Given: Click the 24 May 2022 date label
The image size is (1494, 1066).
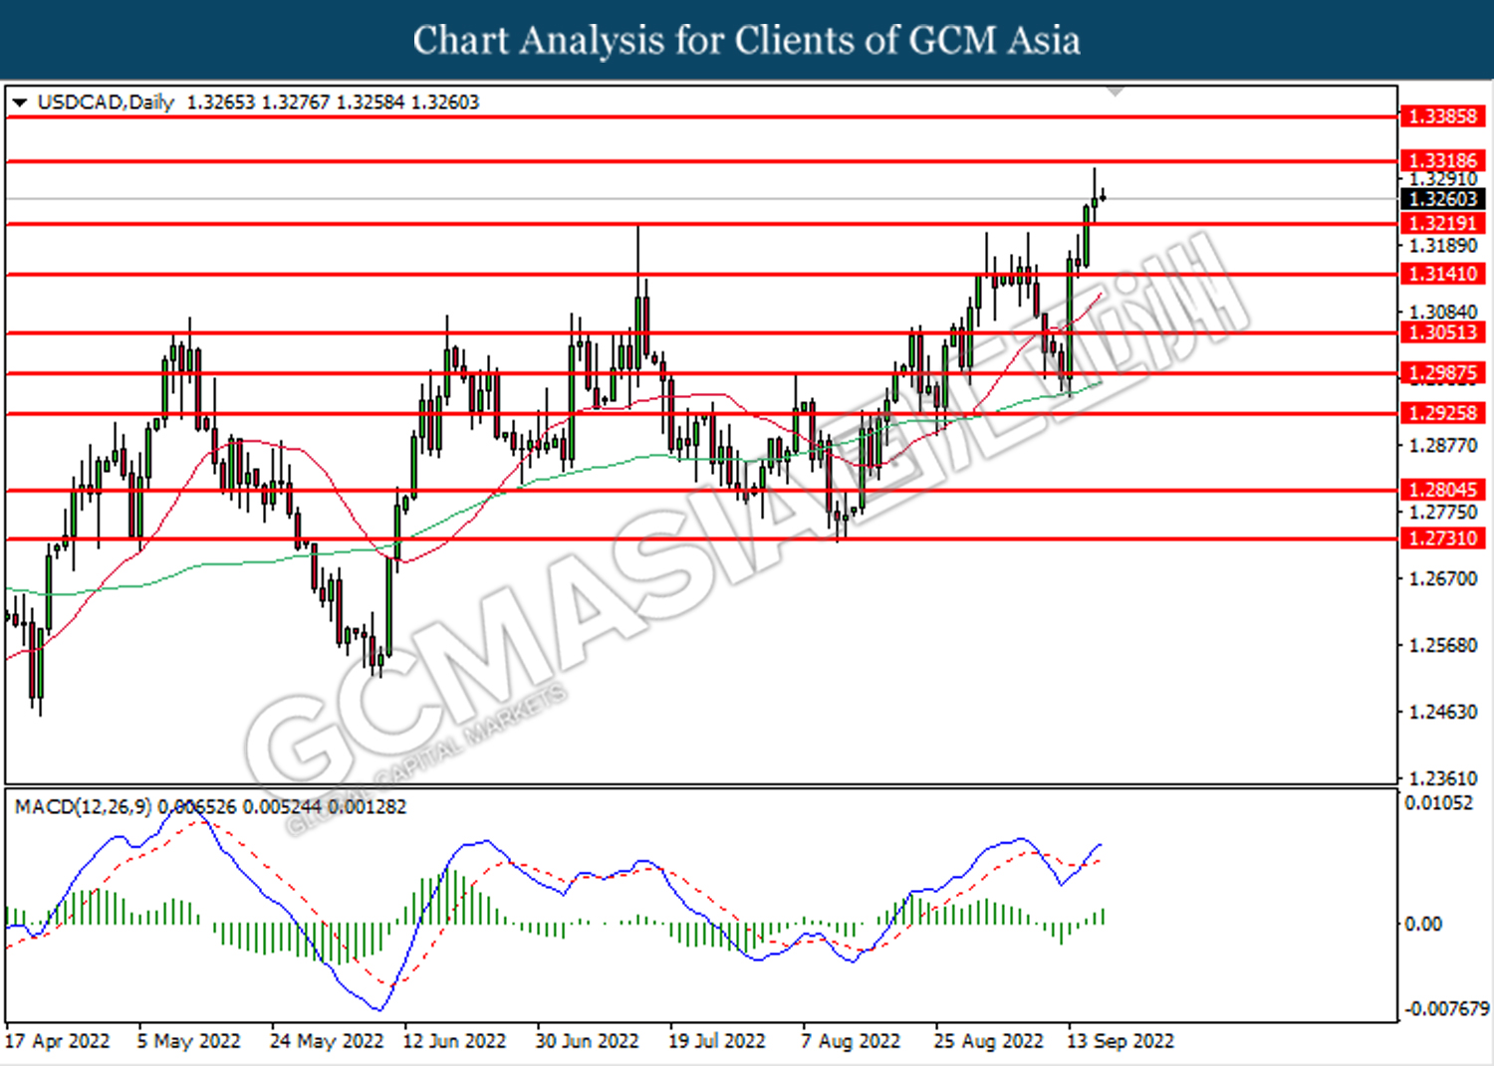Looking at the screenshot, I should pyautogui.click(x=327, y=1041).
